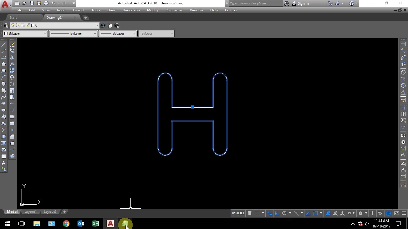Toggle ortho mode in status bar
Viewport: 408px width, 229px height.
coord(277,213)
